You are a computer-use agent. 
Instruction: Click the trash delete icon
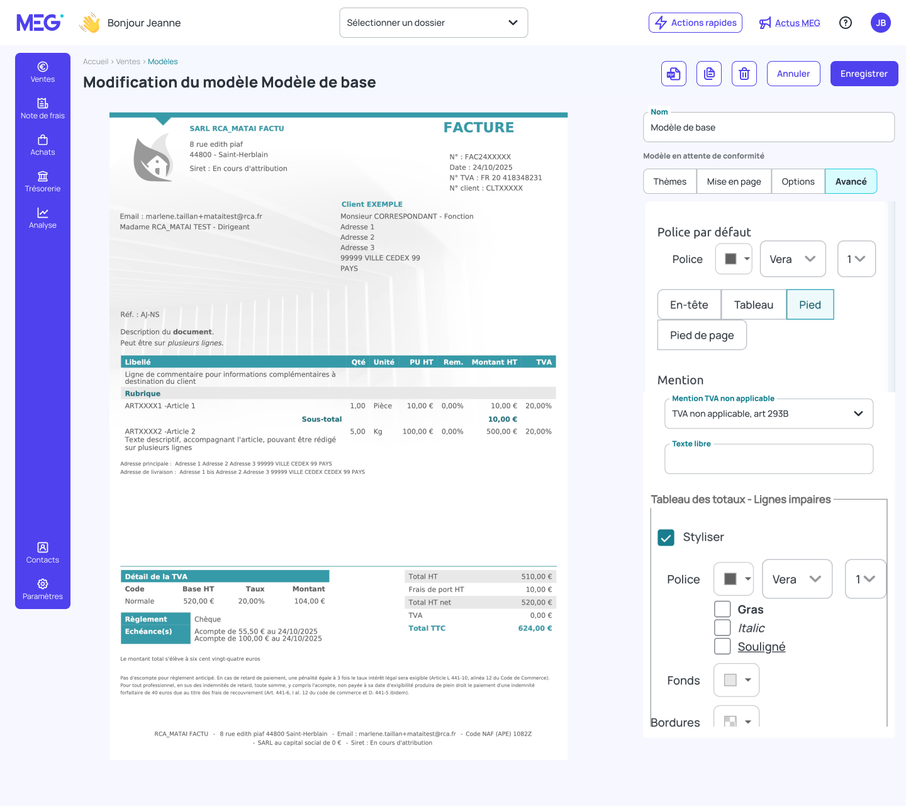[744, 74]
